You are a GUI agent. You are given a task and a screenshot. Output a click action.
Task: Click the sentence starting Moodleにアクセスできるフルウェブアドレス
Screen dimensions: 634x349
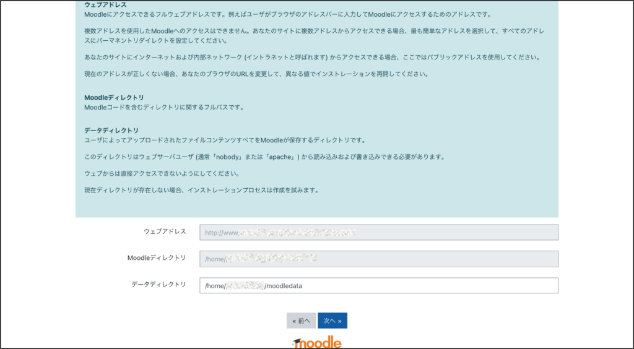[x=288, y=15]
